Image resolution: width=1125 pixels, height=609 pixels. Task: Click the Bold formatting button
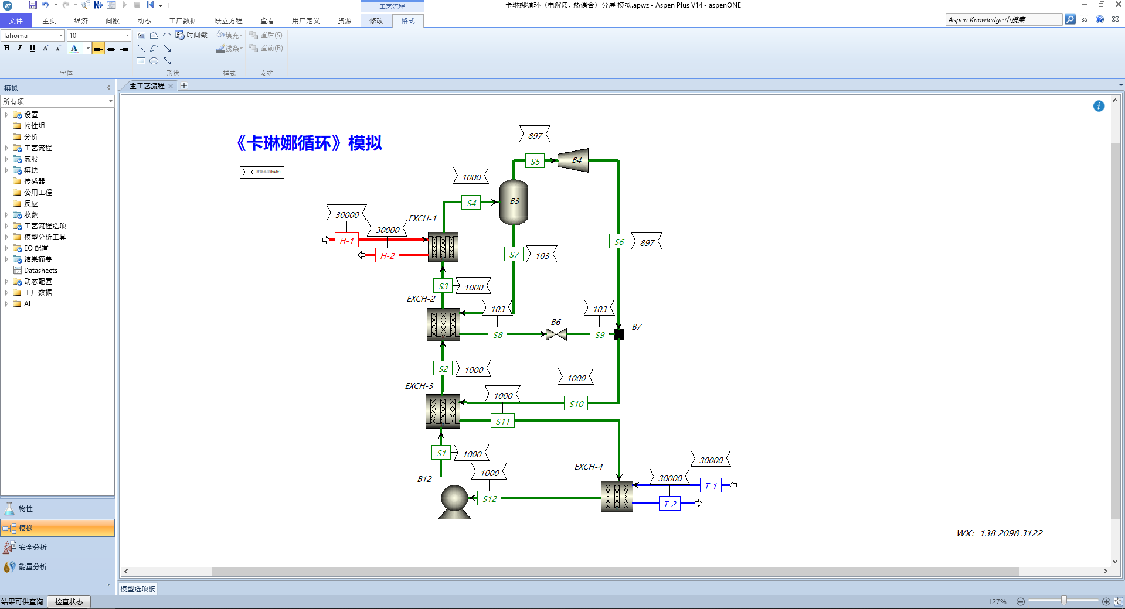click(7, 48)
